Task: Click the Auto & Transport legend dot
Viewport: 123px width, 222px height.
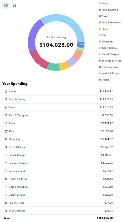Action: pos(100,22)
